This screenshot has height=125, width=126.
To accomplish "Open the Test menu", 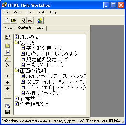I will [29, 12].
